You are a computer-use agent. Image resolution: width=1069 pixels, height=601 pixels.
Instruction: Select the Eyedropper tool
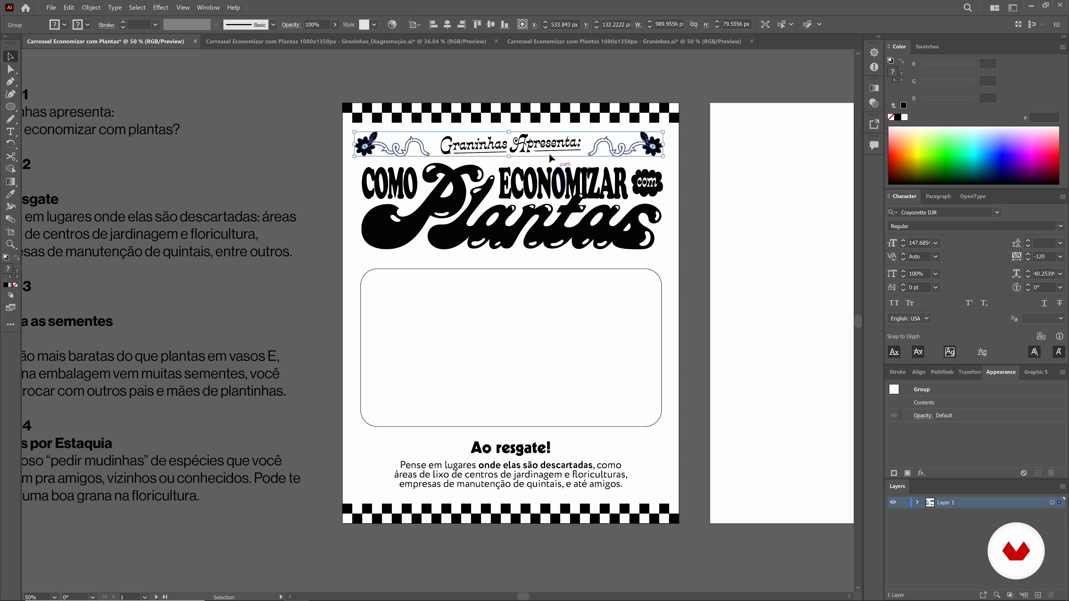tap(10, 194)
